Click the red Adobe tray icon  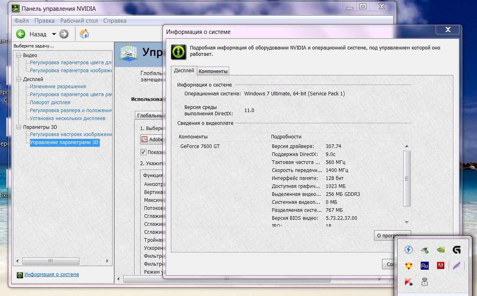(x=440, y=266)
